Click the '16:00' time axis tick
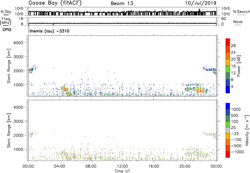 pyautogui.click(x=153, y=166)
